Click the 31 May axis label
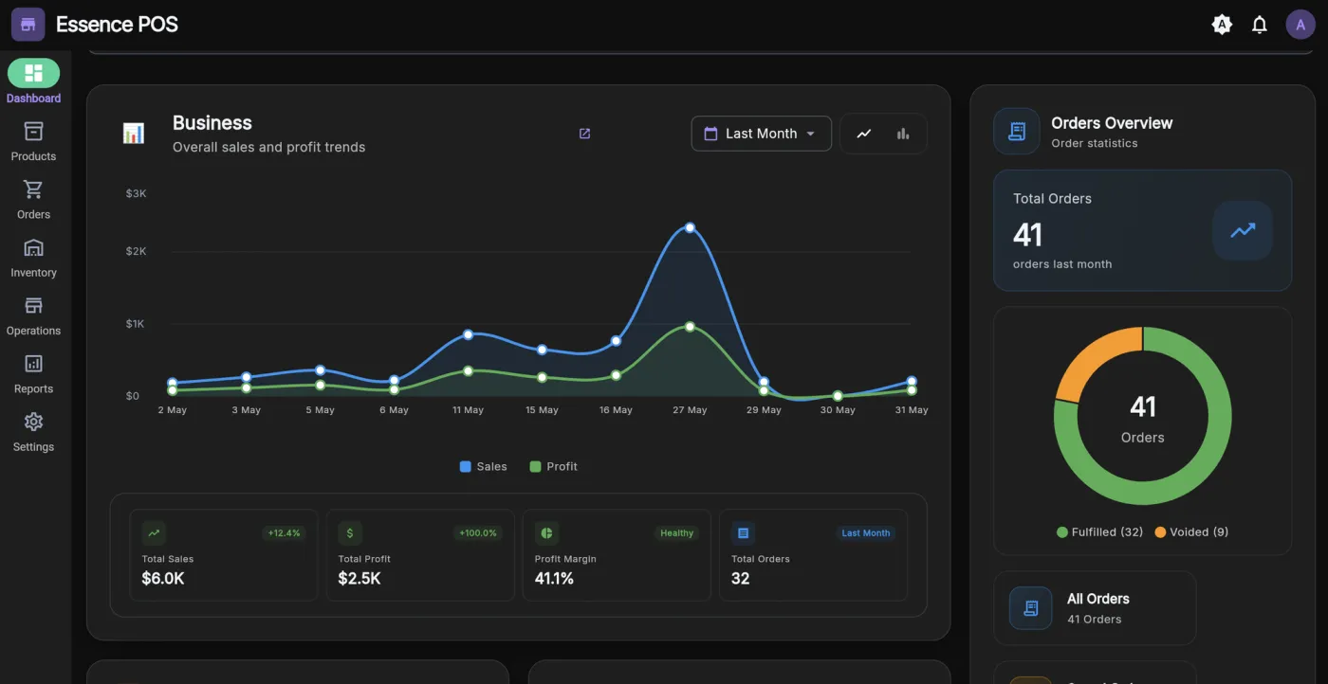This screenshot has width=1328, height=684. tap(912, 410)
